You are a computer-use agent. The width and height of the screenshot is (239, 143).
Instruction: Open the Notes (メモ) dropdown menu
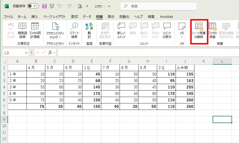(182, 36)
